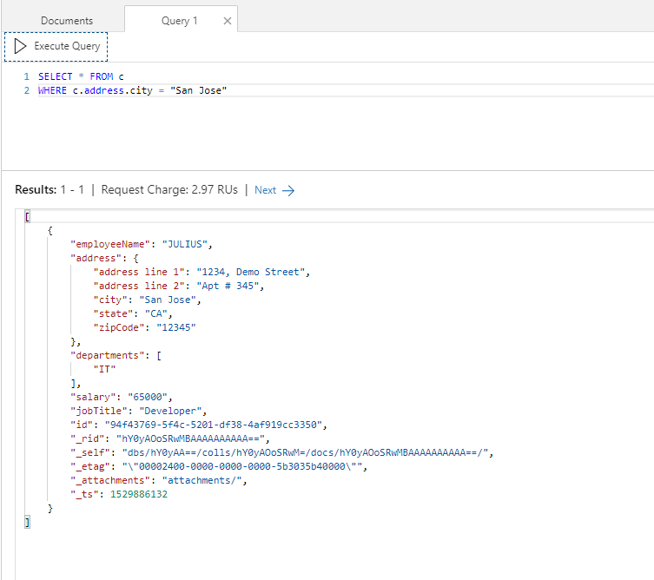Viewport: 654px width, 580px height.
Task: Click the arrow icon beside Next
Action: point(288,190)
